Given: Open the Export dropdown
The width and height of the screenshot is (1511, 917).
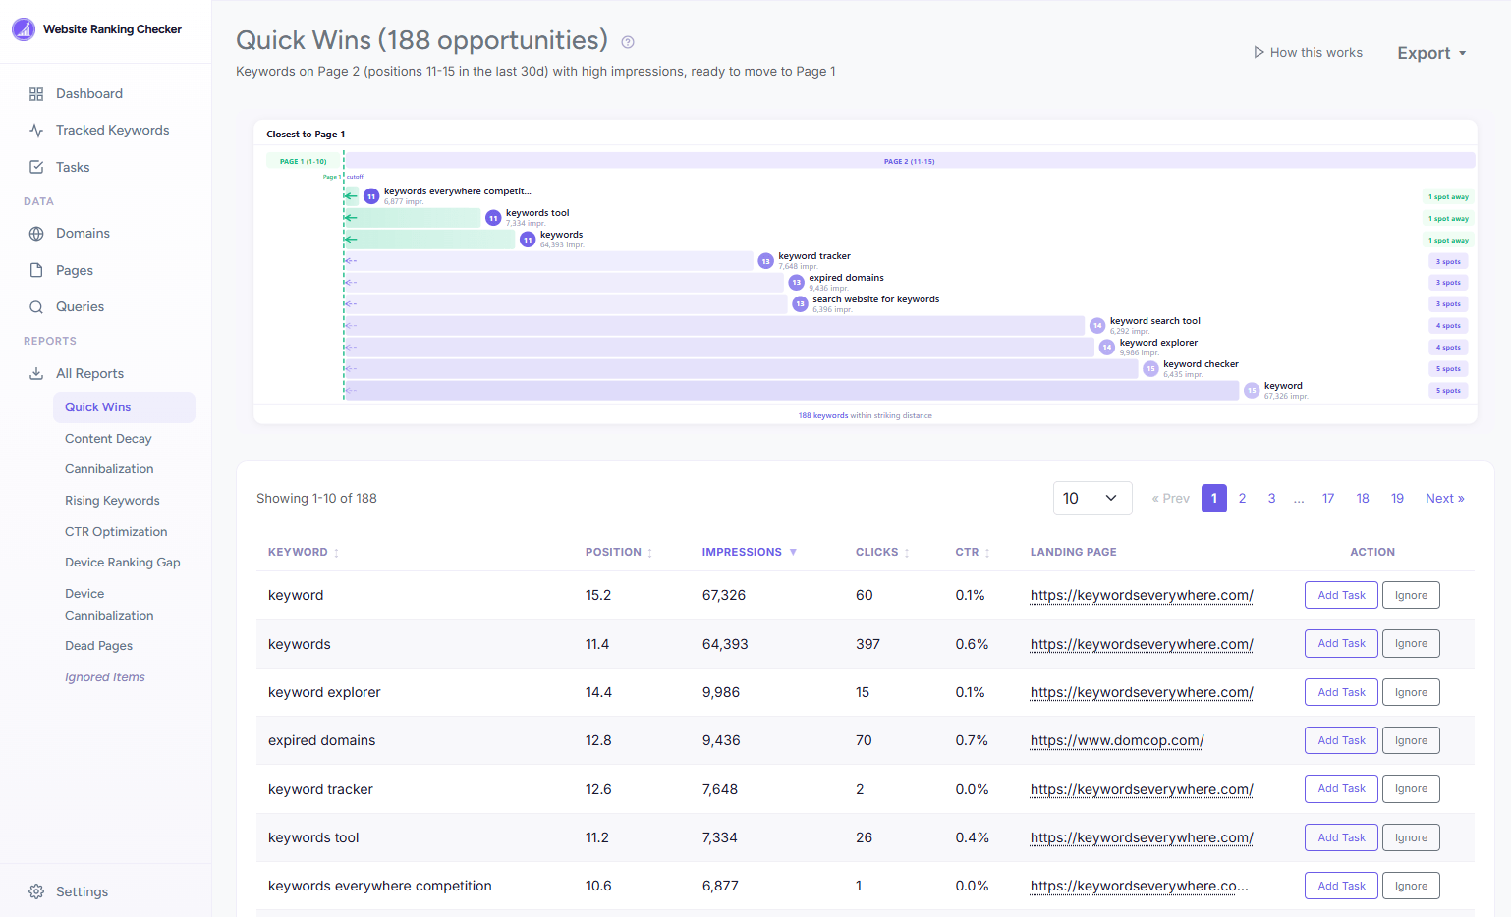Looking at the screenshot, I should click(x=1431, y=53).
